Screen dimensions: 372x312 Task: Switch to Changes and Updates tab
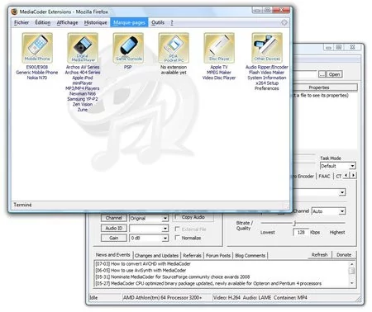[156, 255]
